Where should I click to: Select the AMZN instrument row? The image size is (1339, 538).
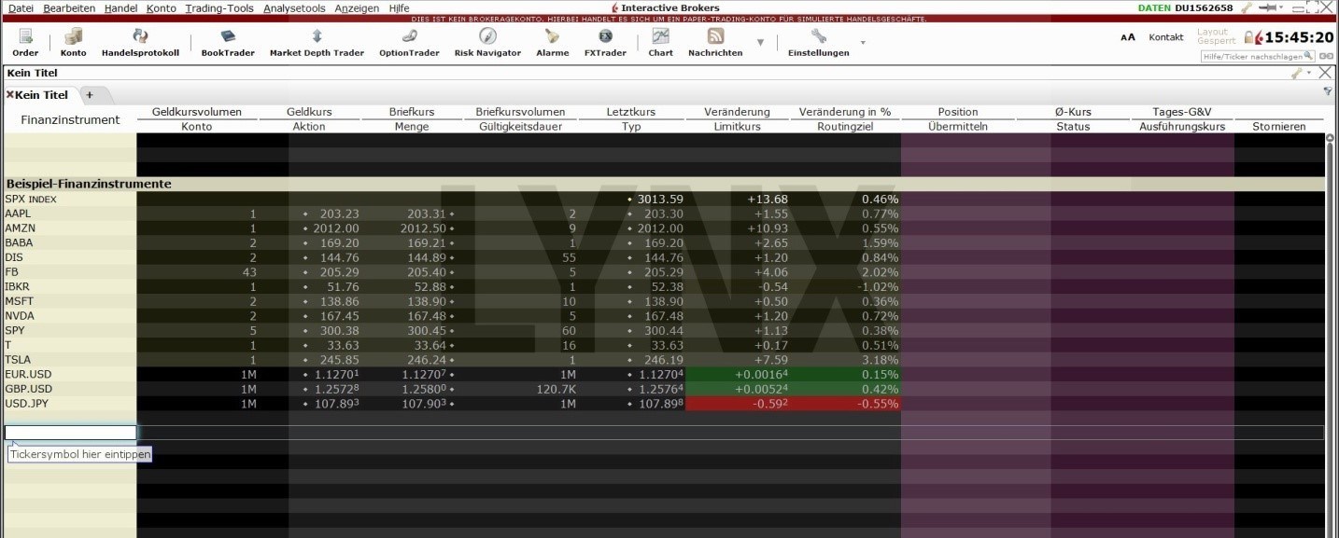pos(665,228)
